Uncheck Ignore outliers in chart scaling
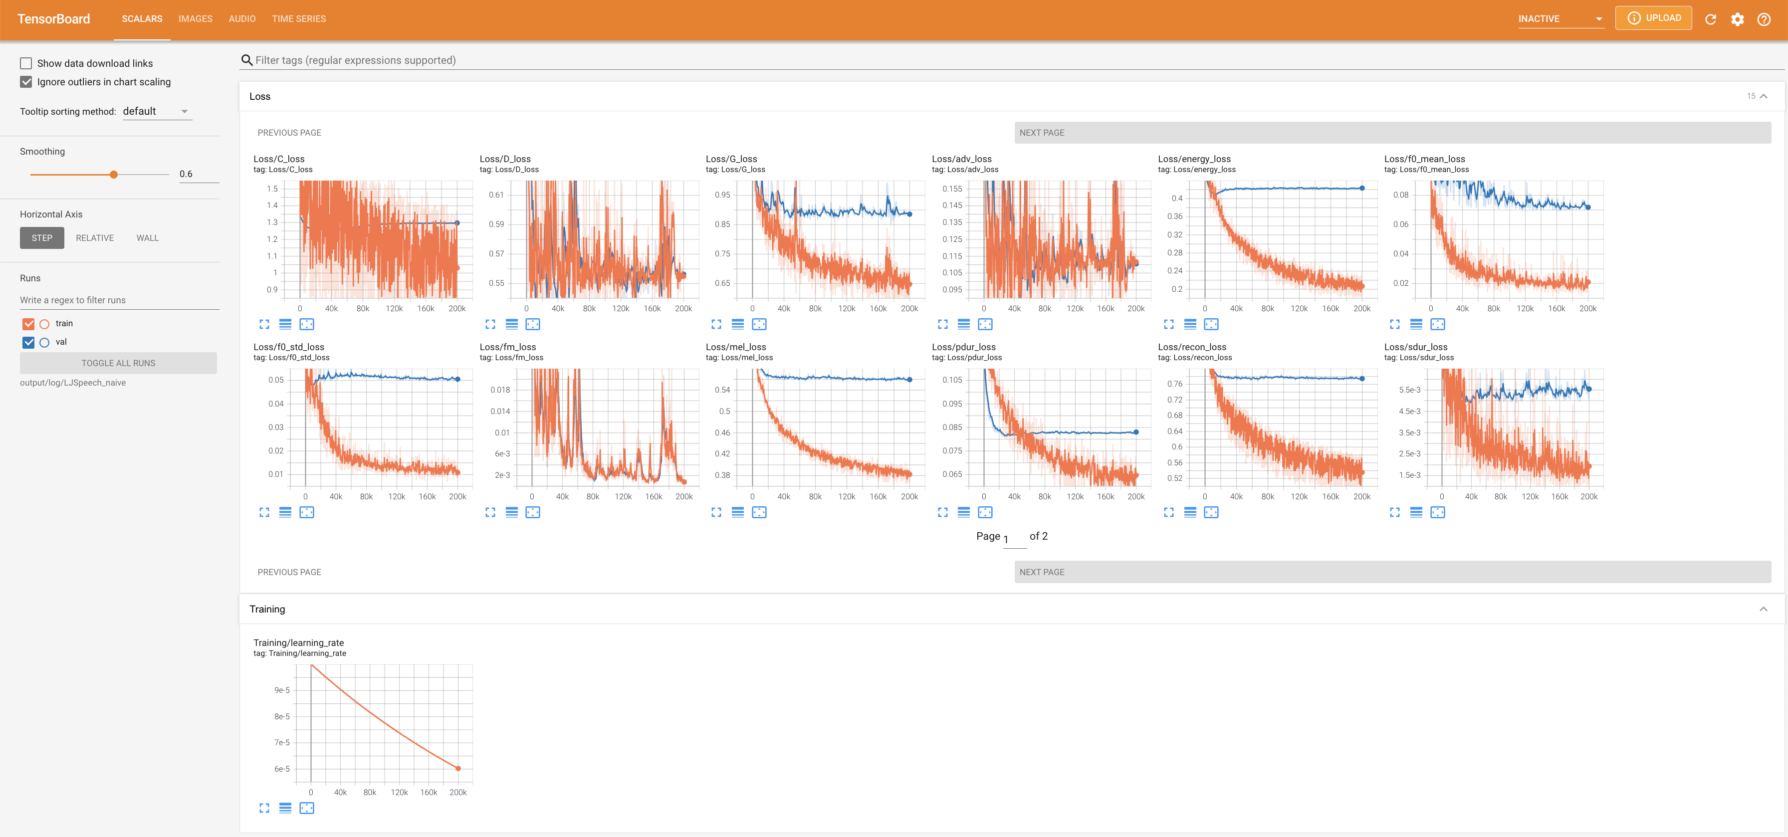This screenshot has height=837, width=1788. pyautogui.click(x=26, y=82)
